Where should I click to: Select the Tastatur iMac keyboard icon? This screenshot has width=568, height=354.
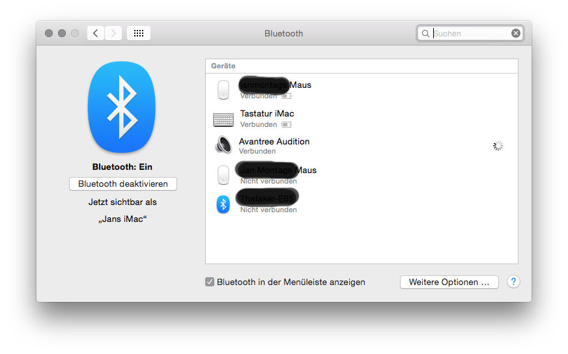click(223, 119)
